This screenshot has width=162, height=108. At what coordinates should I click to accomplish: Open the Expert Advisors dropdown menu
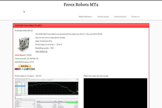[x=86, y=17]
